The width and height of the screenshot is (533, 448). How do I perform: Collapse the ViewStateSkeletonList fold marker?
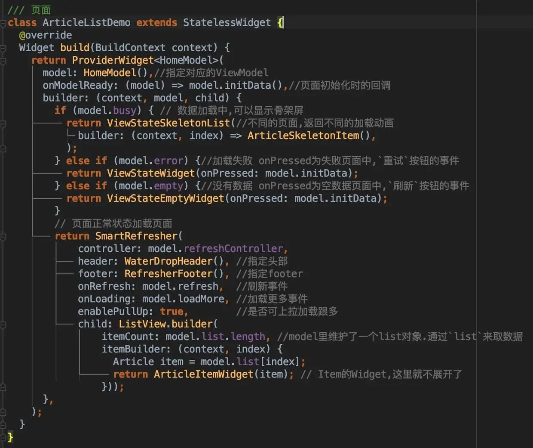pos(3,124)
